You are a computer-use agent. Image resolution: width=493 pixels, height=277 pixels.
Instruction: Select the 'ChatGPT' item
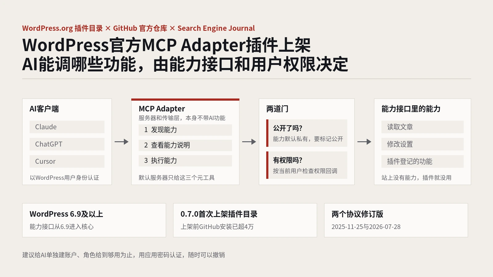(67, 144)
